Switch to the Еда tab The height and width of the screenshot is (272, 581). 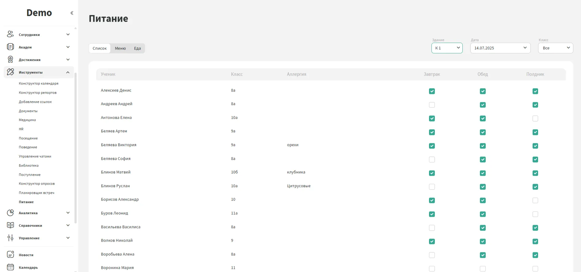pos(137,48)
